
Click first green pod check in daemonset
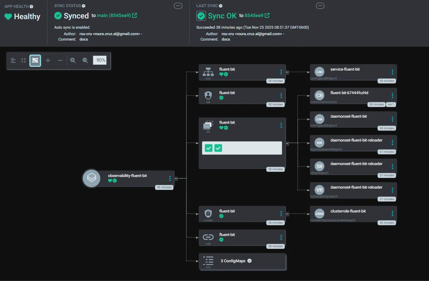point(209,148)
